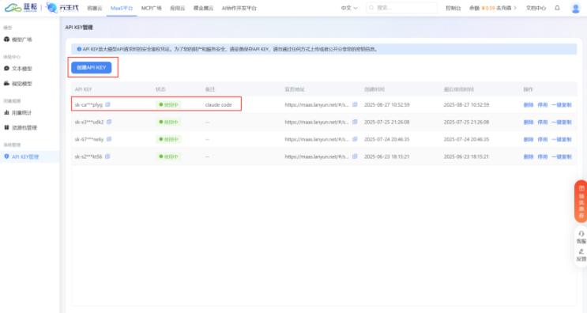Copy access URL in 2025-06-23 row

355,156
